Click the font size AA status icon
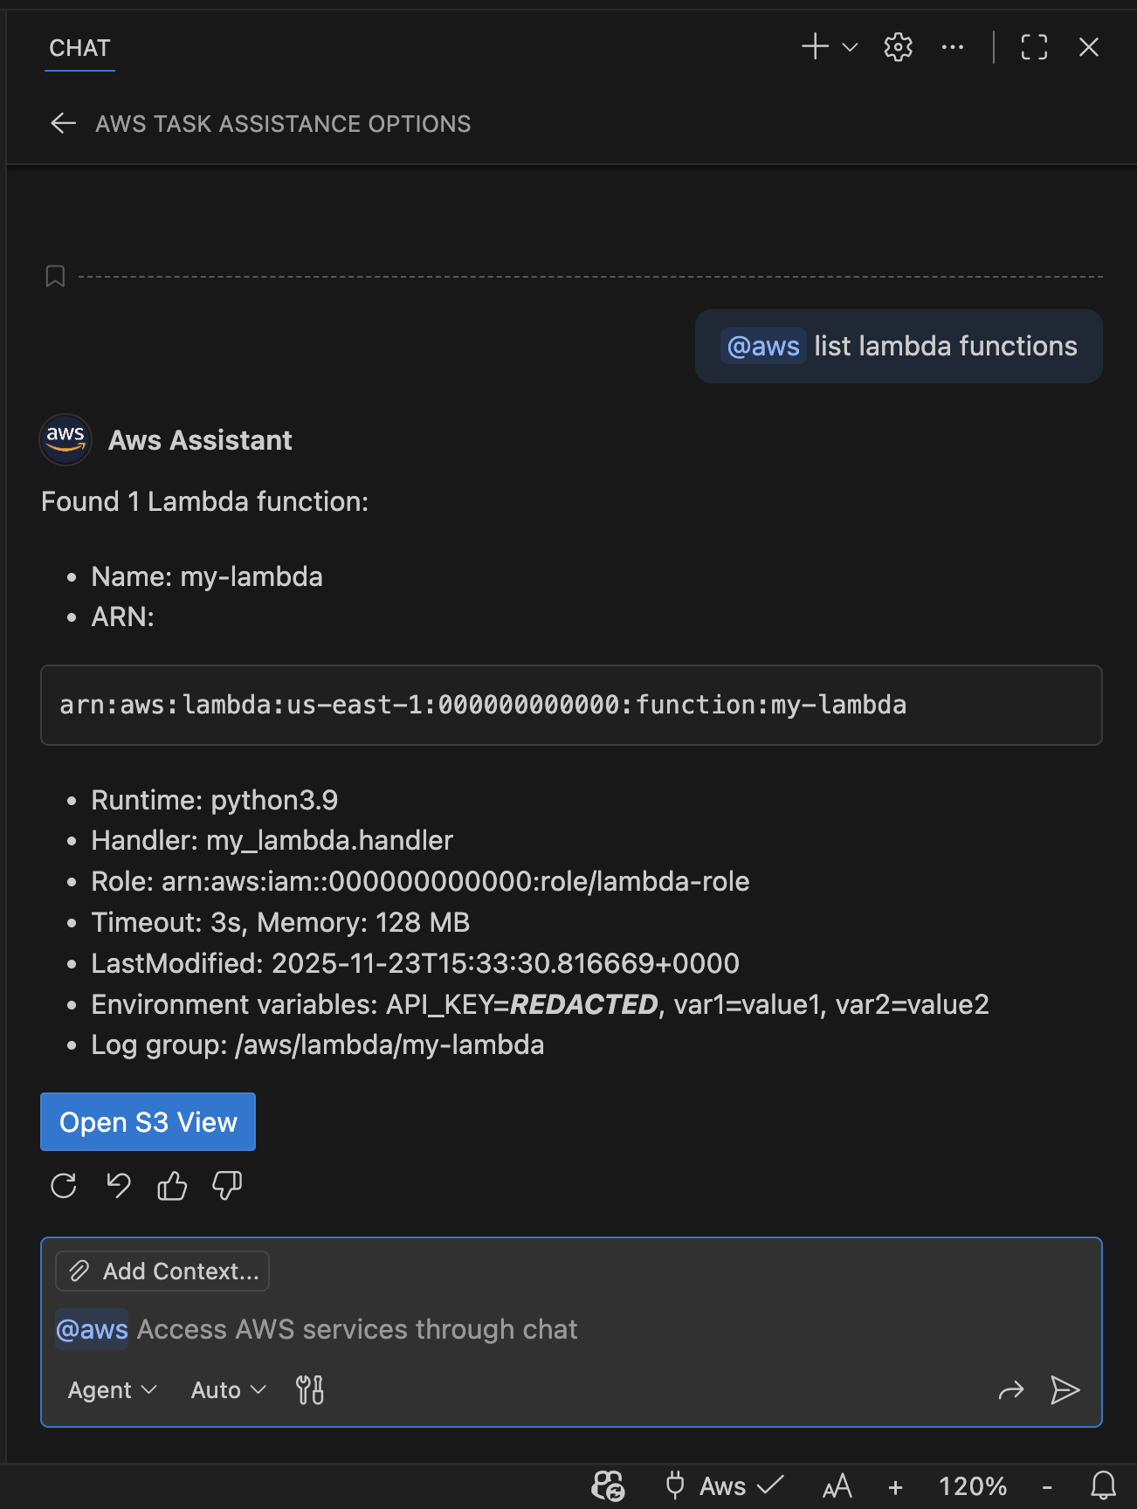This screenshot has width=1137, height=1509. pos(837,1485)
